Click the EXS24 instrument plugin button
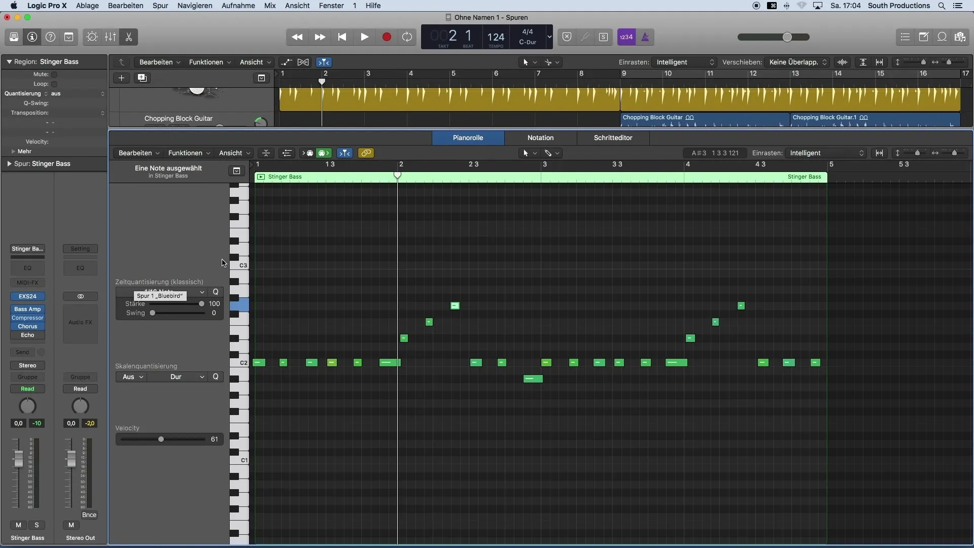 click(27, 296)
